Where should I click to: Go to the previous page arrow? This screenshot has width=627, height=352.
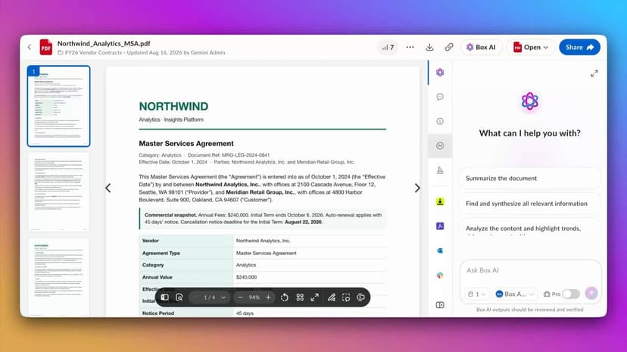(x=108, y=188)
